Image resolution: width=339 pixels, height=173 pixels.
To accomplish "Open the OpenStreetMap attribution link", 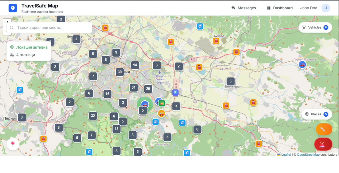I will click(308, 155).
